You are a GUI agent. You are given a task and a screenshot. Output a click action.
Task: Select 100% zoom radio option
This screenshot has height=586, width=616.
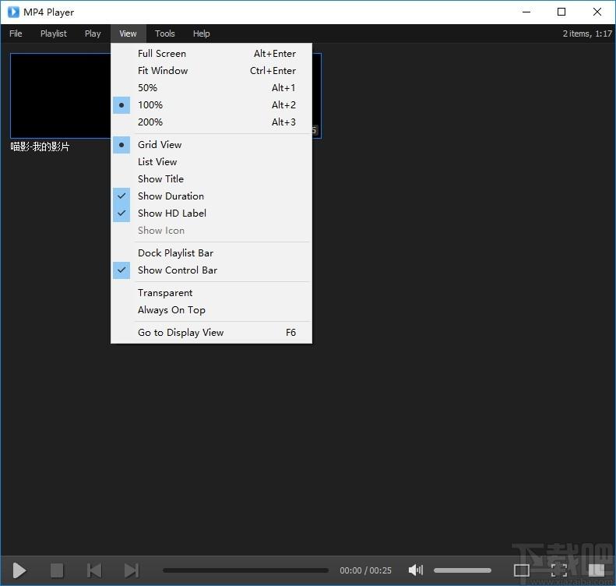(211, 105)
